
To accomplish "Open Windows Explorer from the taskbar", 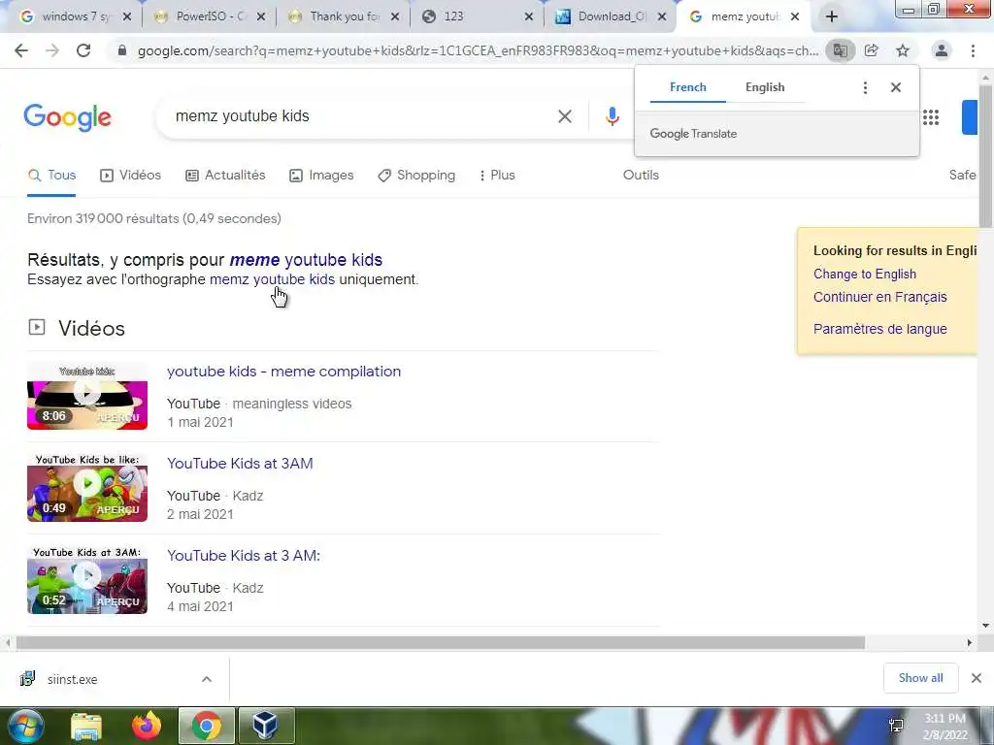I will (x=86, y=727).
